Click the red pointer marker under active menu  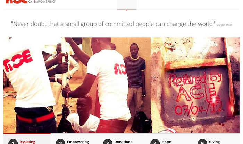click(x=127, y=10)
